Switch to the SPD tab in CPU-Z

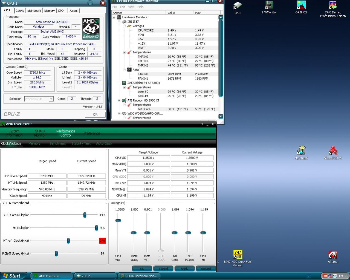61,11
